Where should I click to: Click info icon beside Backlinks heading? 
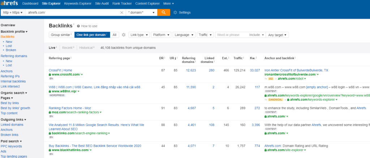tap(74, 24)
